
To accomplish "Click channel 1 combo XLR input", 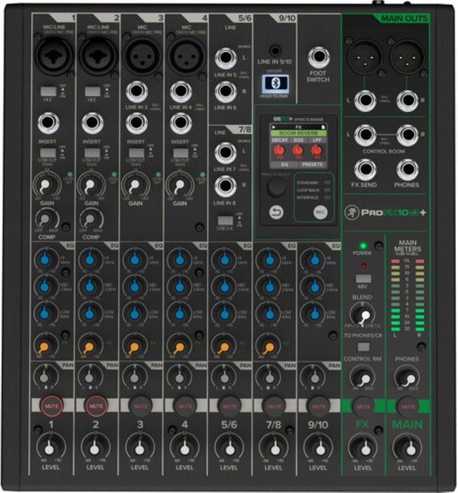I will tap(54, 56).
